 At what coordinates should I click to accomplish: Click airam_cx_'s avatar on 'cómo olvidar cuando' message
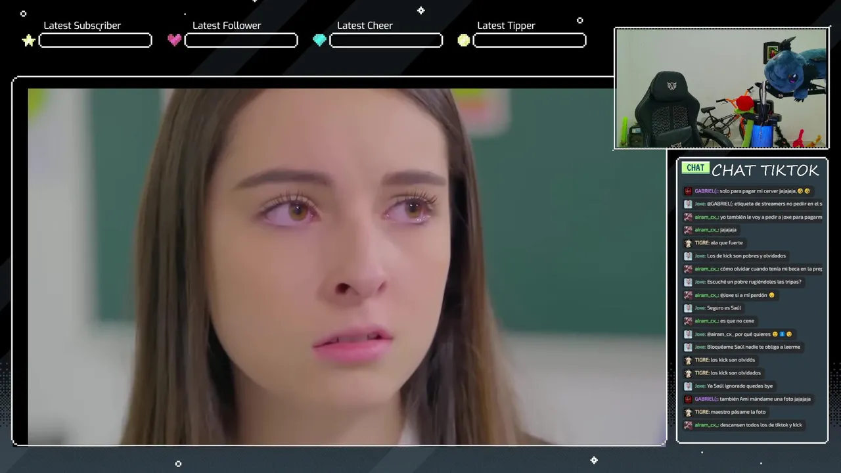[x=688, y=269]
